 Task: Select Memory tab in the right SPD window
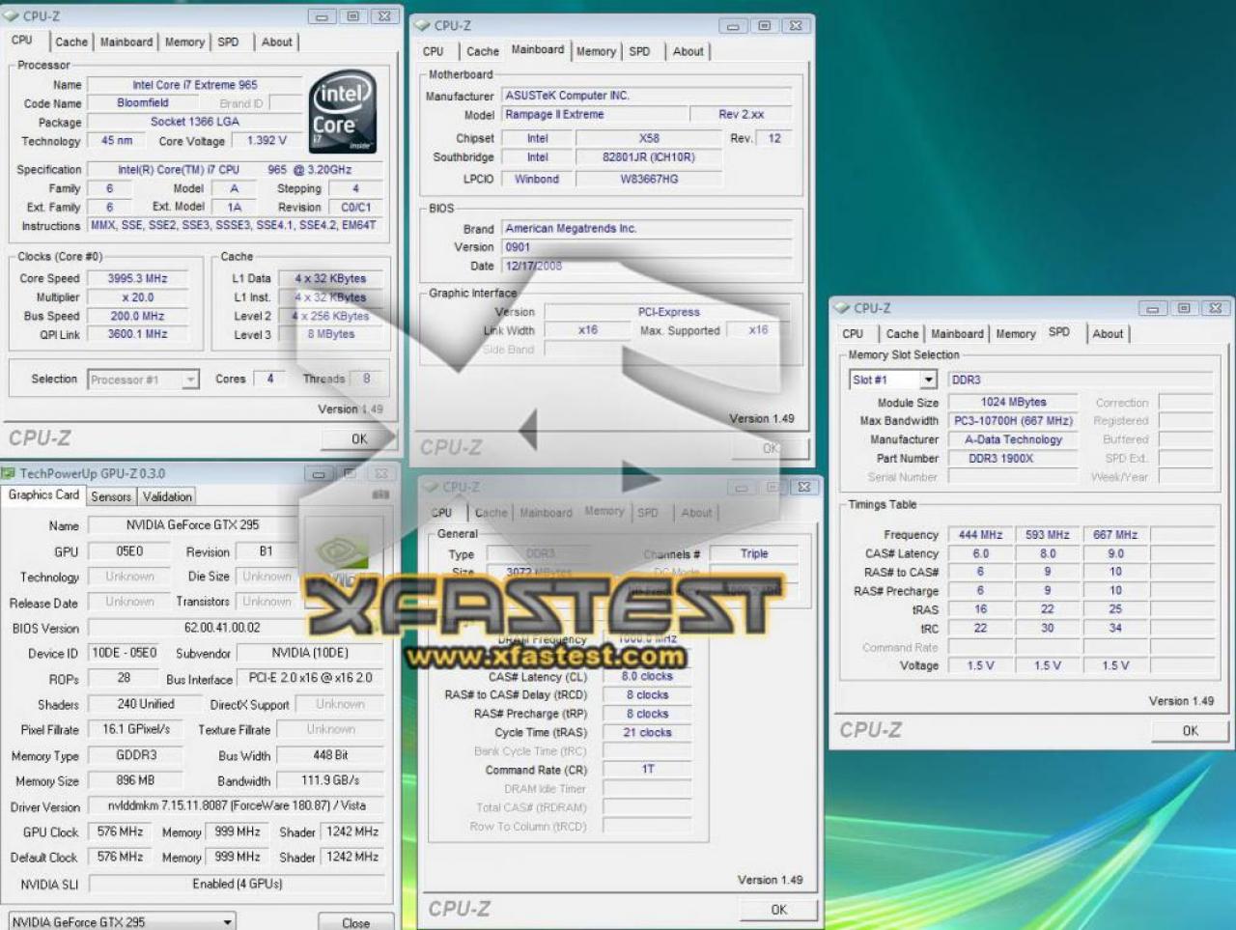(1016, 333)
